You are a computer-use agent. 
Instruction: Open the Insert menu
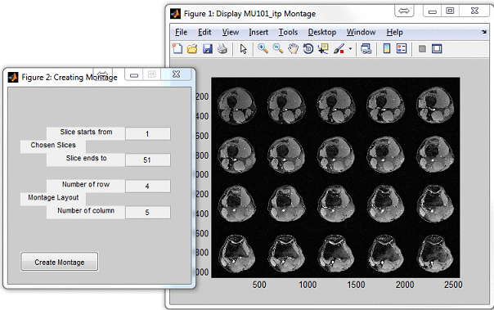(x=258, y=32)
